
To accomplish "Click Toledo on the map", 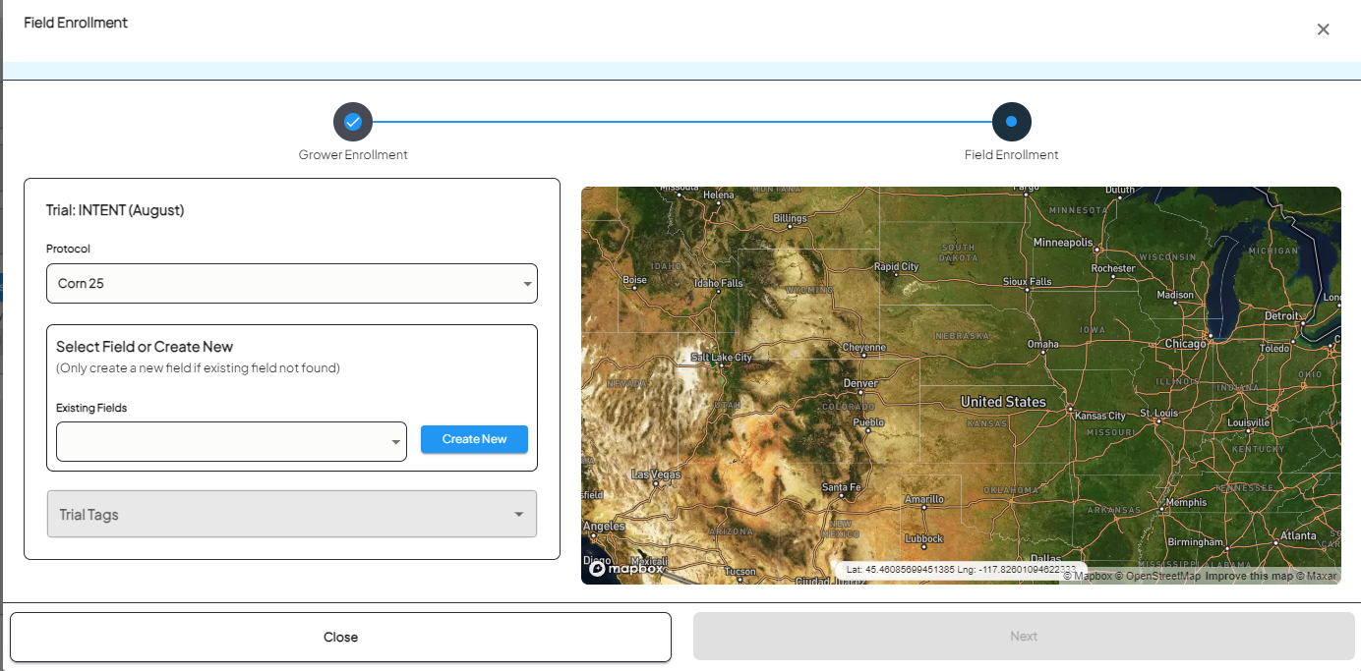I will point(1274,349).
